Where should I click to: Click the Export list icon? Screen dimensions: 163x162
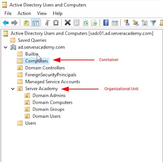[94, 23]
